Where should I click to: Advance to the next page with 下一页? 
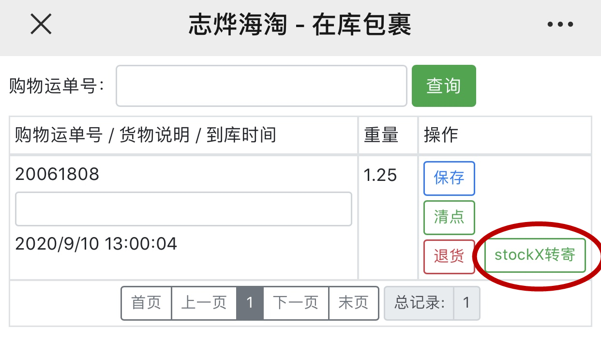[x=296, y=303]
